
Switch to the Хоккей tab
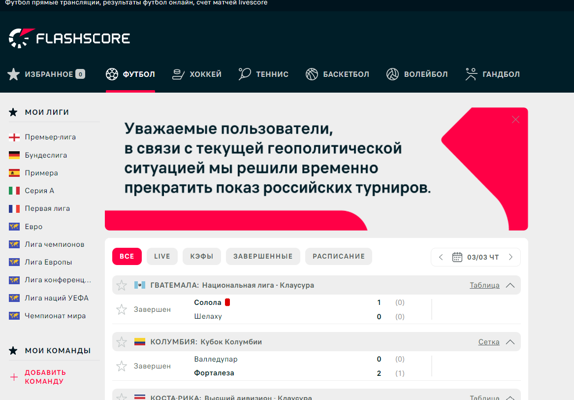(197, 74)
